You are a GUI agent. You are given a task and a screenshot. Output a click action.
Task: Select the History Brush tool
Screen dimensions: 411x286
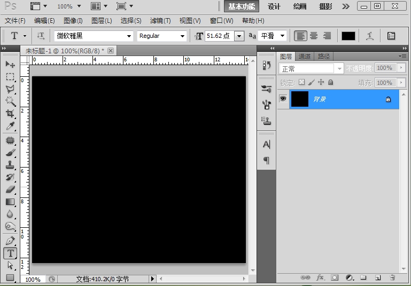tap(10, 177)
